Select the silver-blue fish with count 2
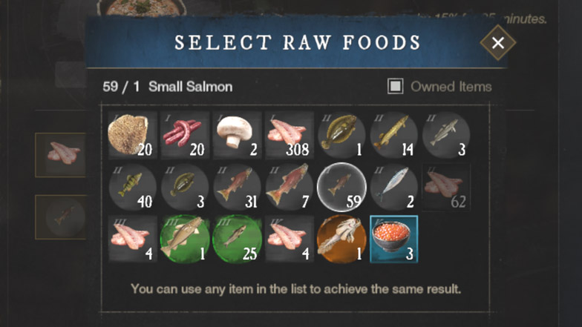This screenshot has width=582, height=327. [x=393, y=187]
